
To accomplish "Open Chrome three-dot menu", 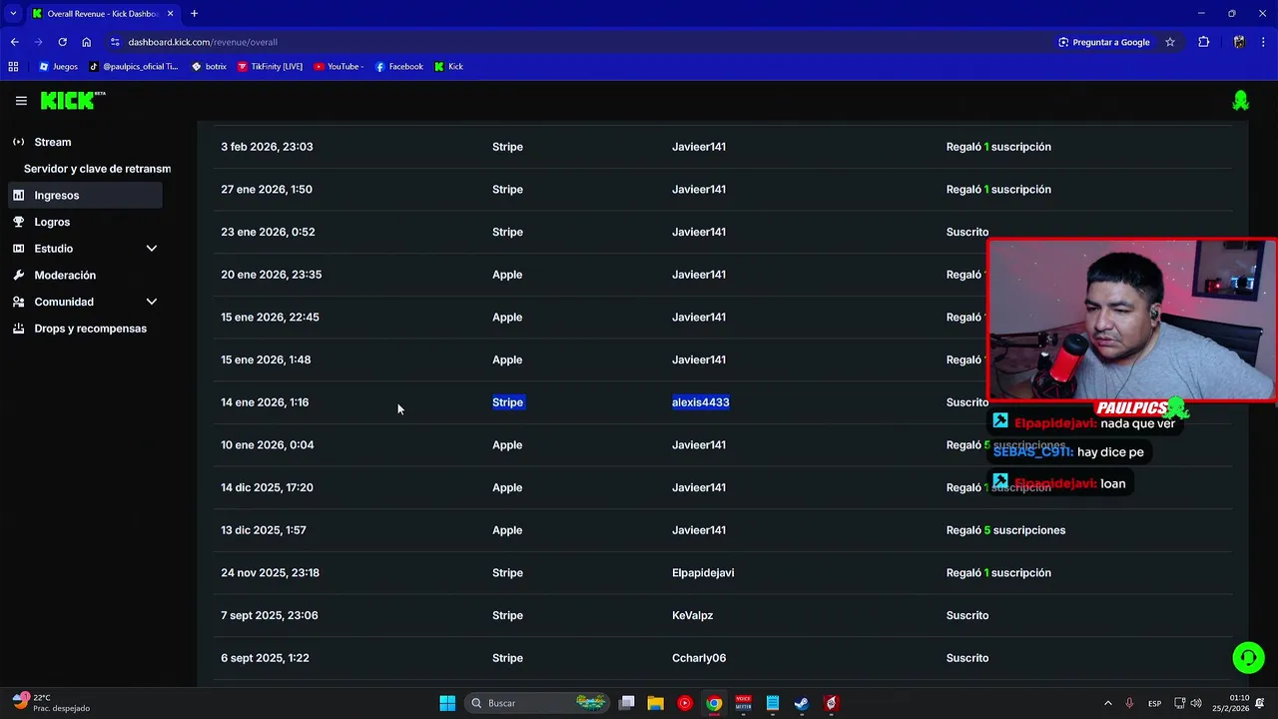I will point(1264,42).
